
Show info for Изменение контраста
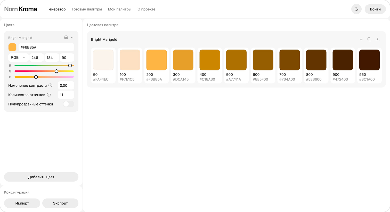click(x=51, y=85)
